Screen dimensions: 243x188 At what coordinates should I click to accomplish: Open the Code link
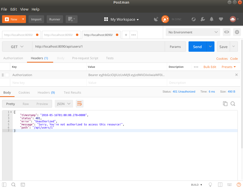tap(234, 58)
